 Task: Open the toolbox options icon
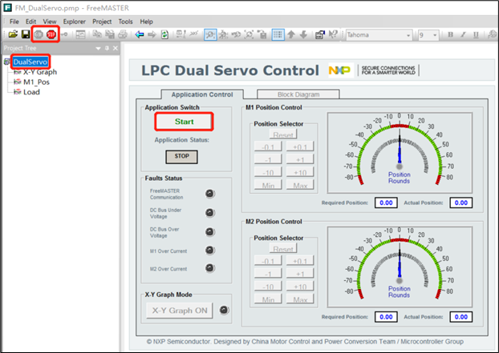pos(320,34)
